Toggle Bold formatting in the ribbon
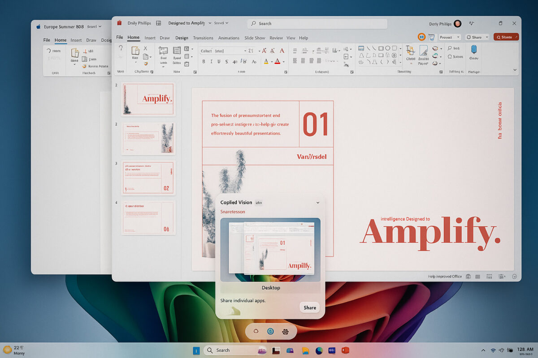The height and width of the screenshot is (358, 538). pyautogui.click(x=204, y=61)
